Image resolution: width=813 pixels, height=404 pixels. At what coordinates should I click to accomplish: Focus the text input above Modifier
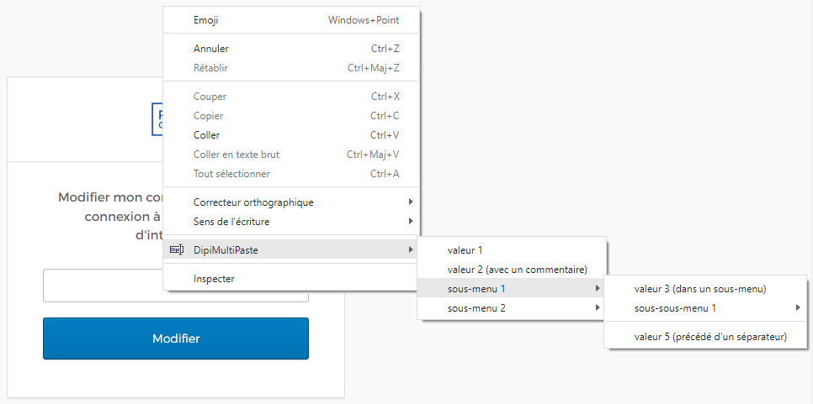click(x=176, y=286)
